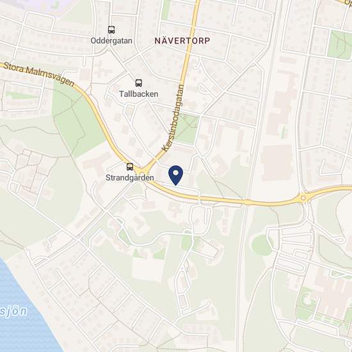Viewport: 352px width, 352px height.
Task: Click the Oddergatan stop label
Action: 111,41
